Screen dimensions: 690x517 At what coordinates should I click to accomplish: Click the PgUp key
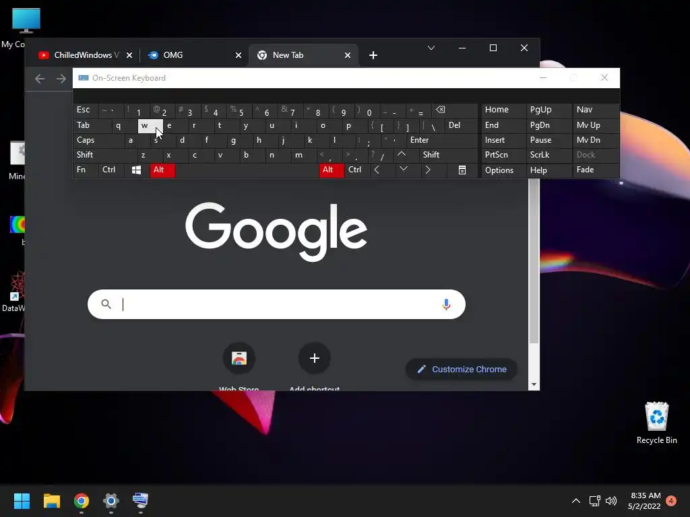point(548,110)
